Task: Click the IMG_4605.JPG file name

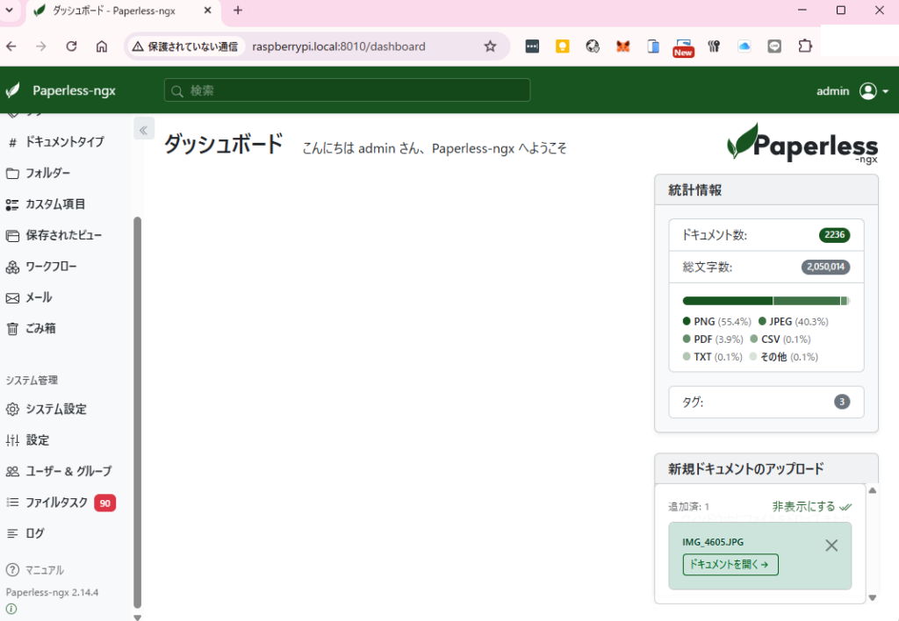Action: (713, 542)
